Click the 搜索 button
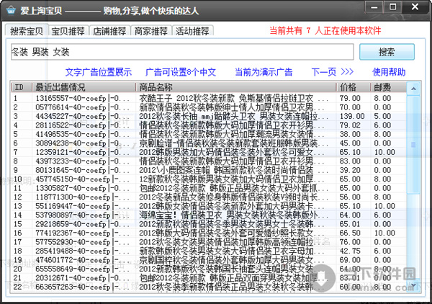The image size is (432, 304). [x=387, y=52]
